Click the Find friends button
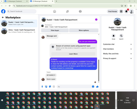 (113, 12)
